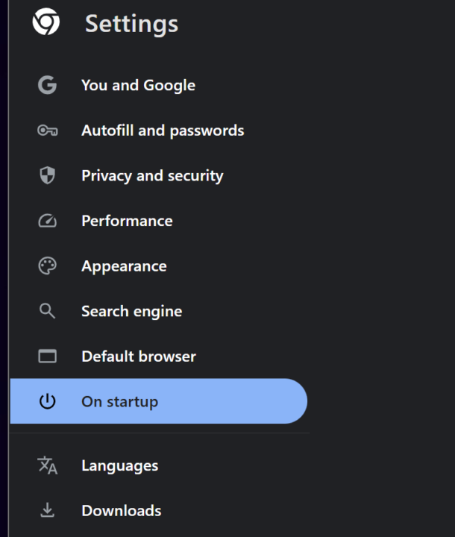The width and height of the screenshot is (455, 537).
Task: Go to Autofill and passwords
Action: tap(163, 131)
